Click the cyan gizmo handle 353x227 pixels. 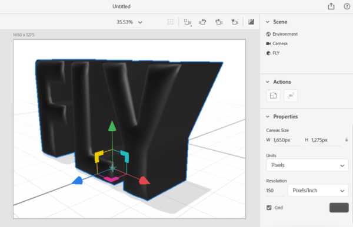(x=125, y=157)
